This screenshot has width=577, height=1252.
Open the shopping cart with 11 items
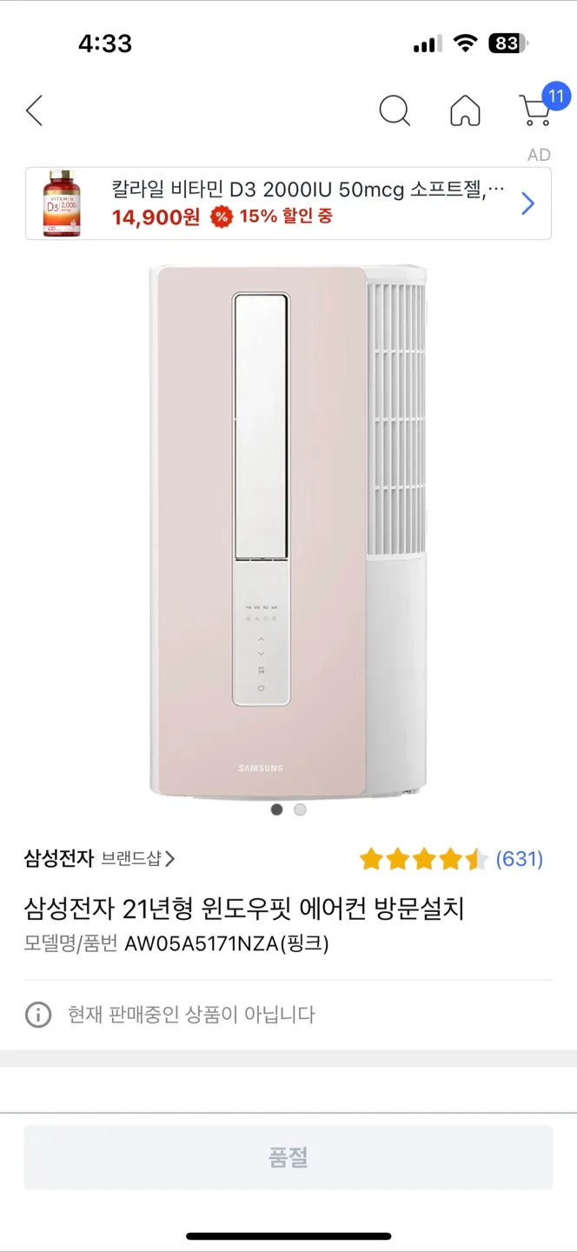[x=541, y=106]
